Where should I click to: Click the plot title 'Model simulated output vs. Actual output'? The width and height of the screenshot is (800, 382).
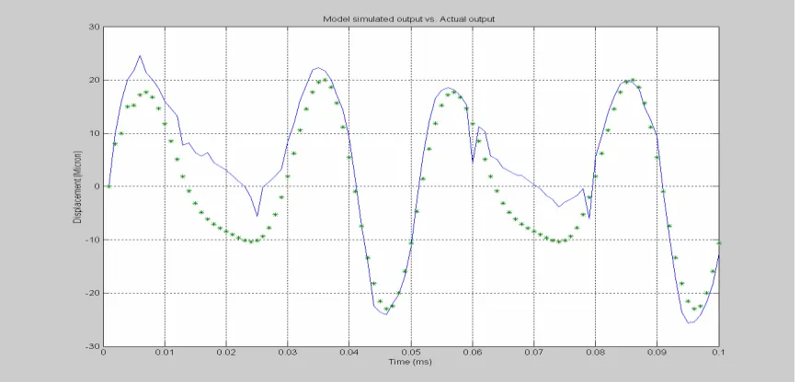pos(409,19)
